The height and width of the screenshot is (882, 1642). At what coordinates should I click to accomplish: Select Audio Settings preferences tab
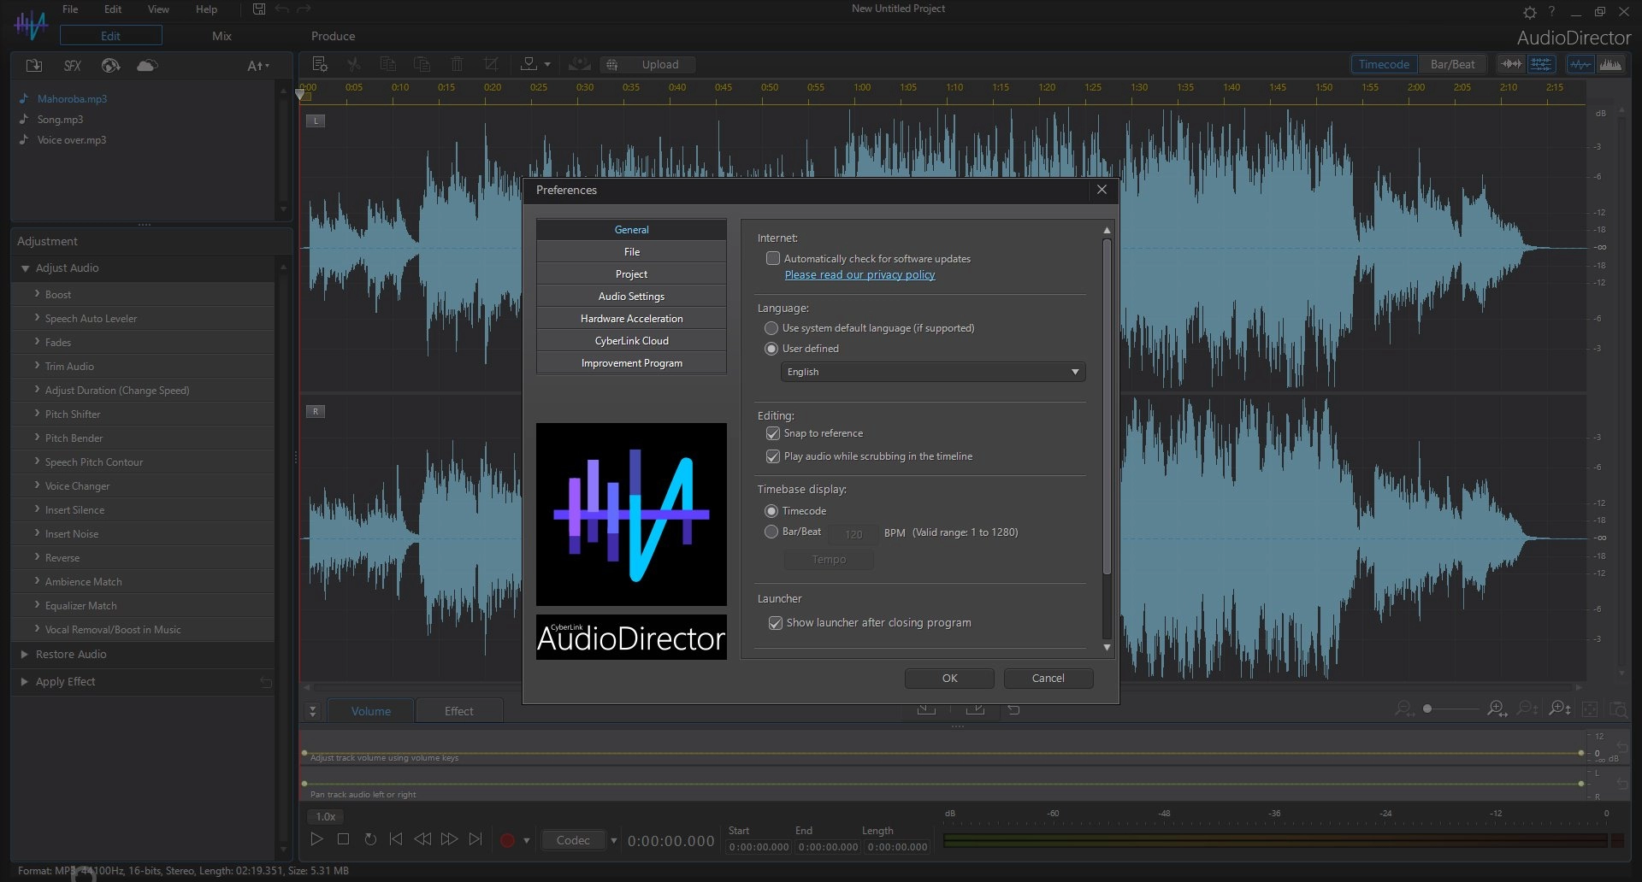coord(631,297)
